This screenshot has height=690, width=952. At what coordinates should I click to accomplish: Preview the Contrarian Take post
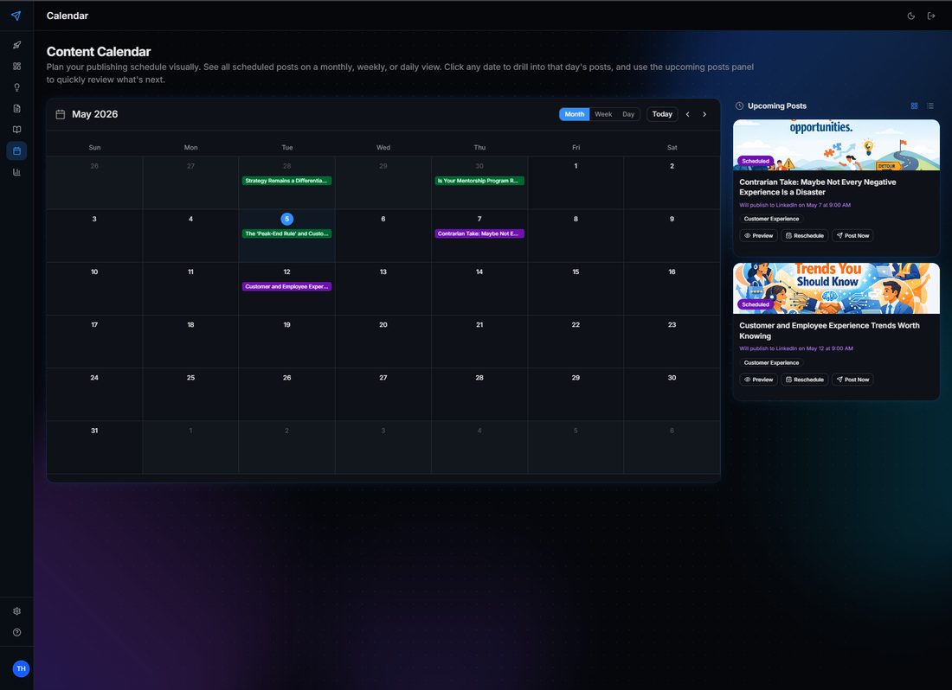click(x=759, y=236)
